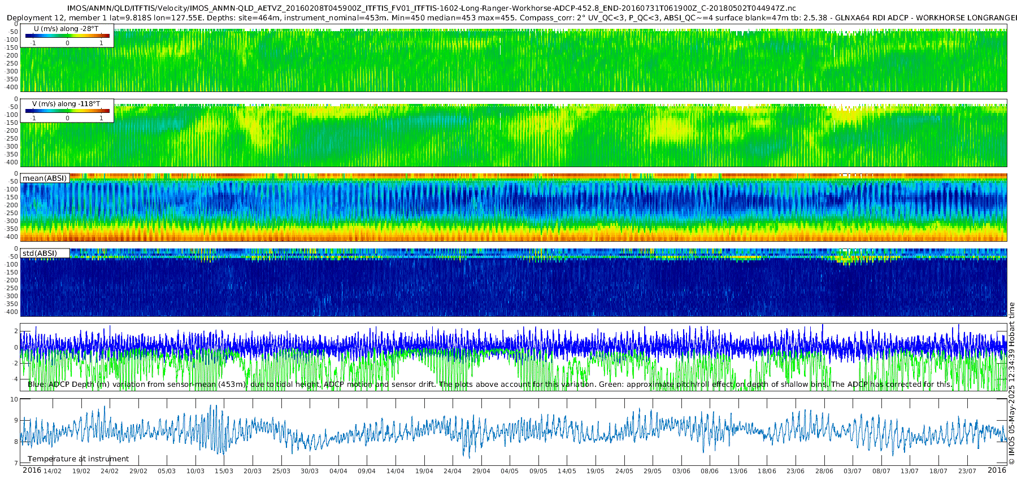Screen dimensions: 1017x480
Task: Click the 24/05 date tick label
Action: point(624,471)
